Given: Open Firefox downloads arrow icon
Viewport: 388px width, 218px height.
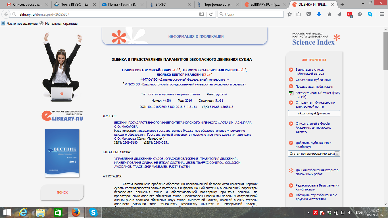Looking at the screenshot, I should click(x=319, y=14).
